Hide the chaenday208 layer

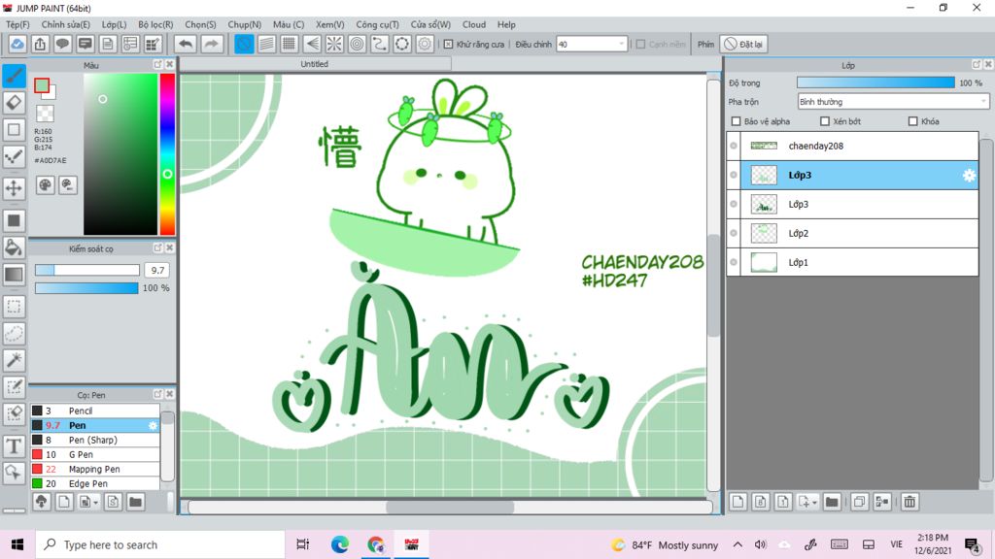click(734, 146)
